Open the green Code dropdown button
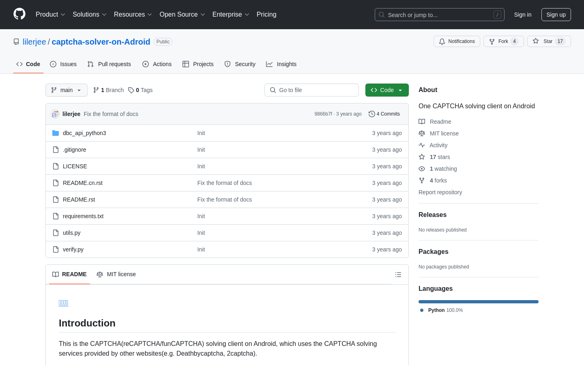The width and height of the screenshot is (584, 365). tap(387, 90)
